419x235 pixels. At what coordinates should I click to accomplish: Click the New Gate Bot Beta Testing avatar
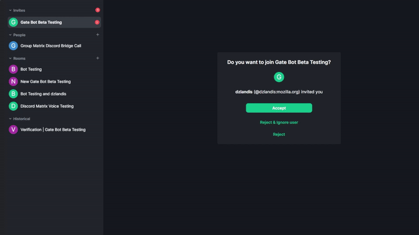pos(14,81)
